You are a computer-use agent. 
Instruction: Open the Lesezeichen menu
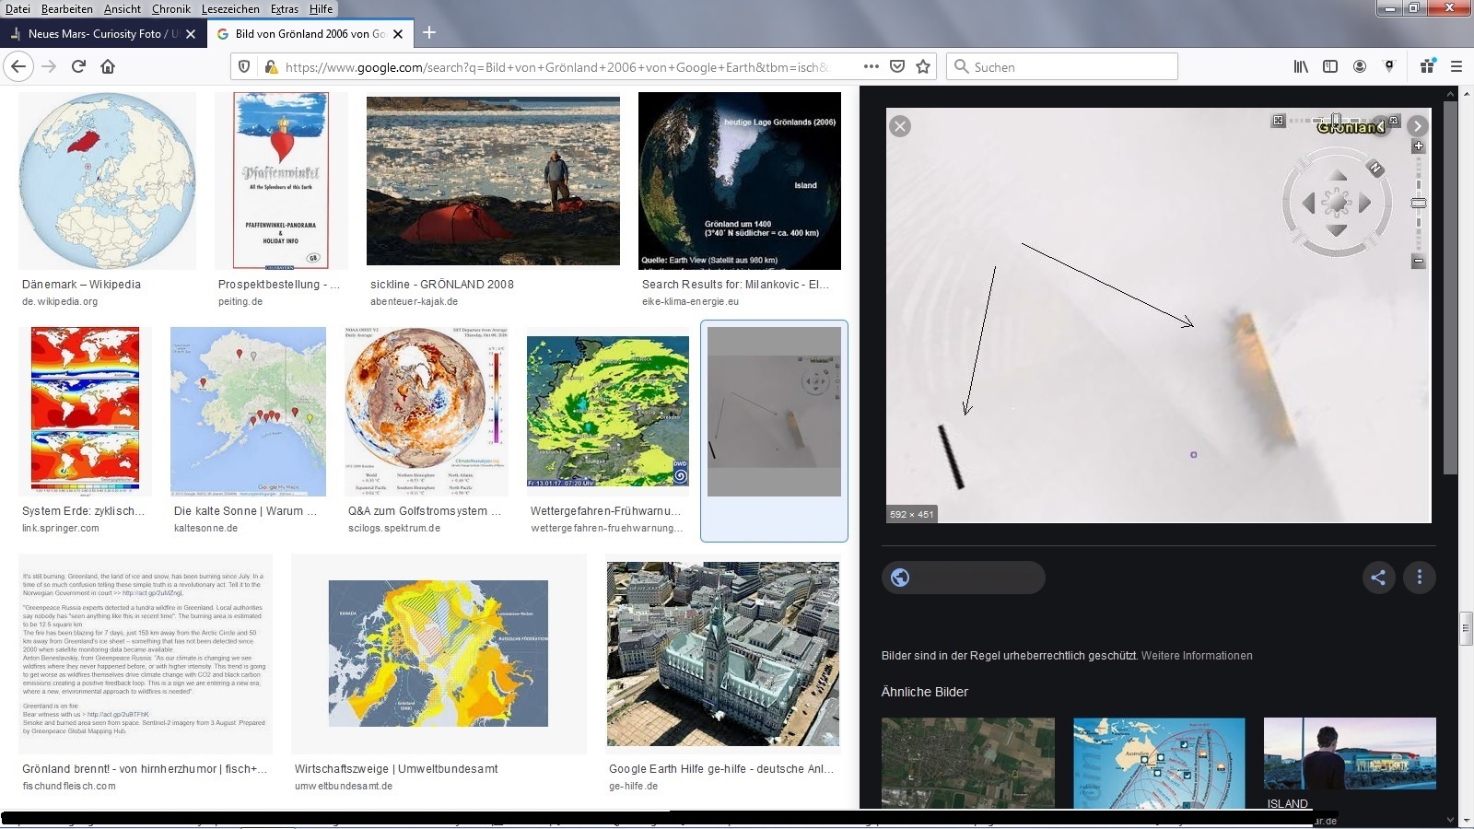pyautogui.click(x=230, y=9)
